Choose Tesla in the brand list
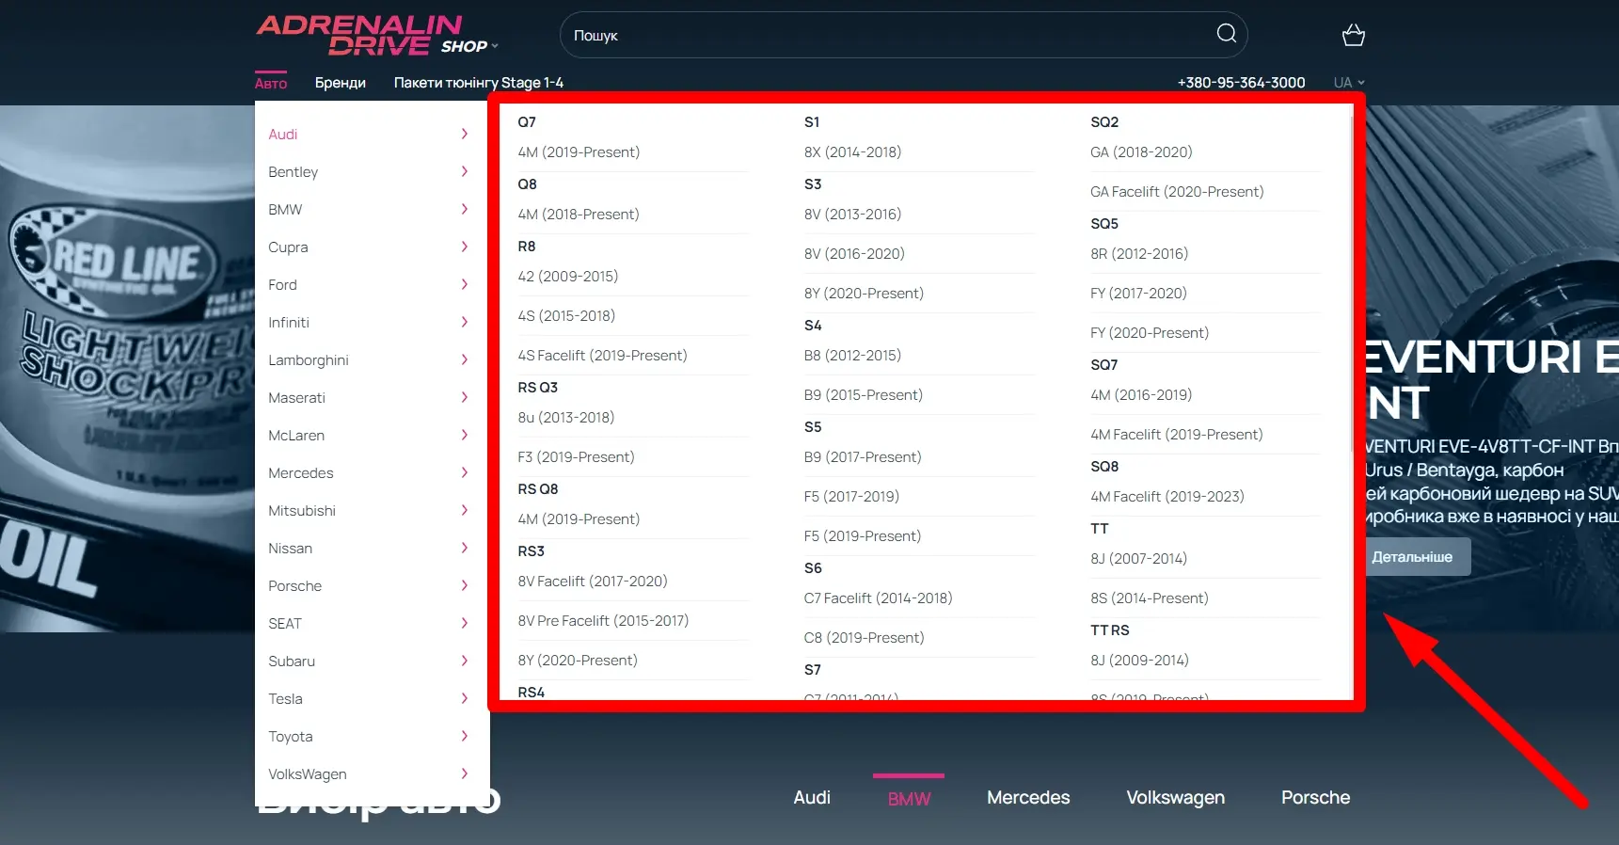Screen dimensions: 1619x845 tap(286, 698)
